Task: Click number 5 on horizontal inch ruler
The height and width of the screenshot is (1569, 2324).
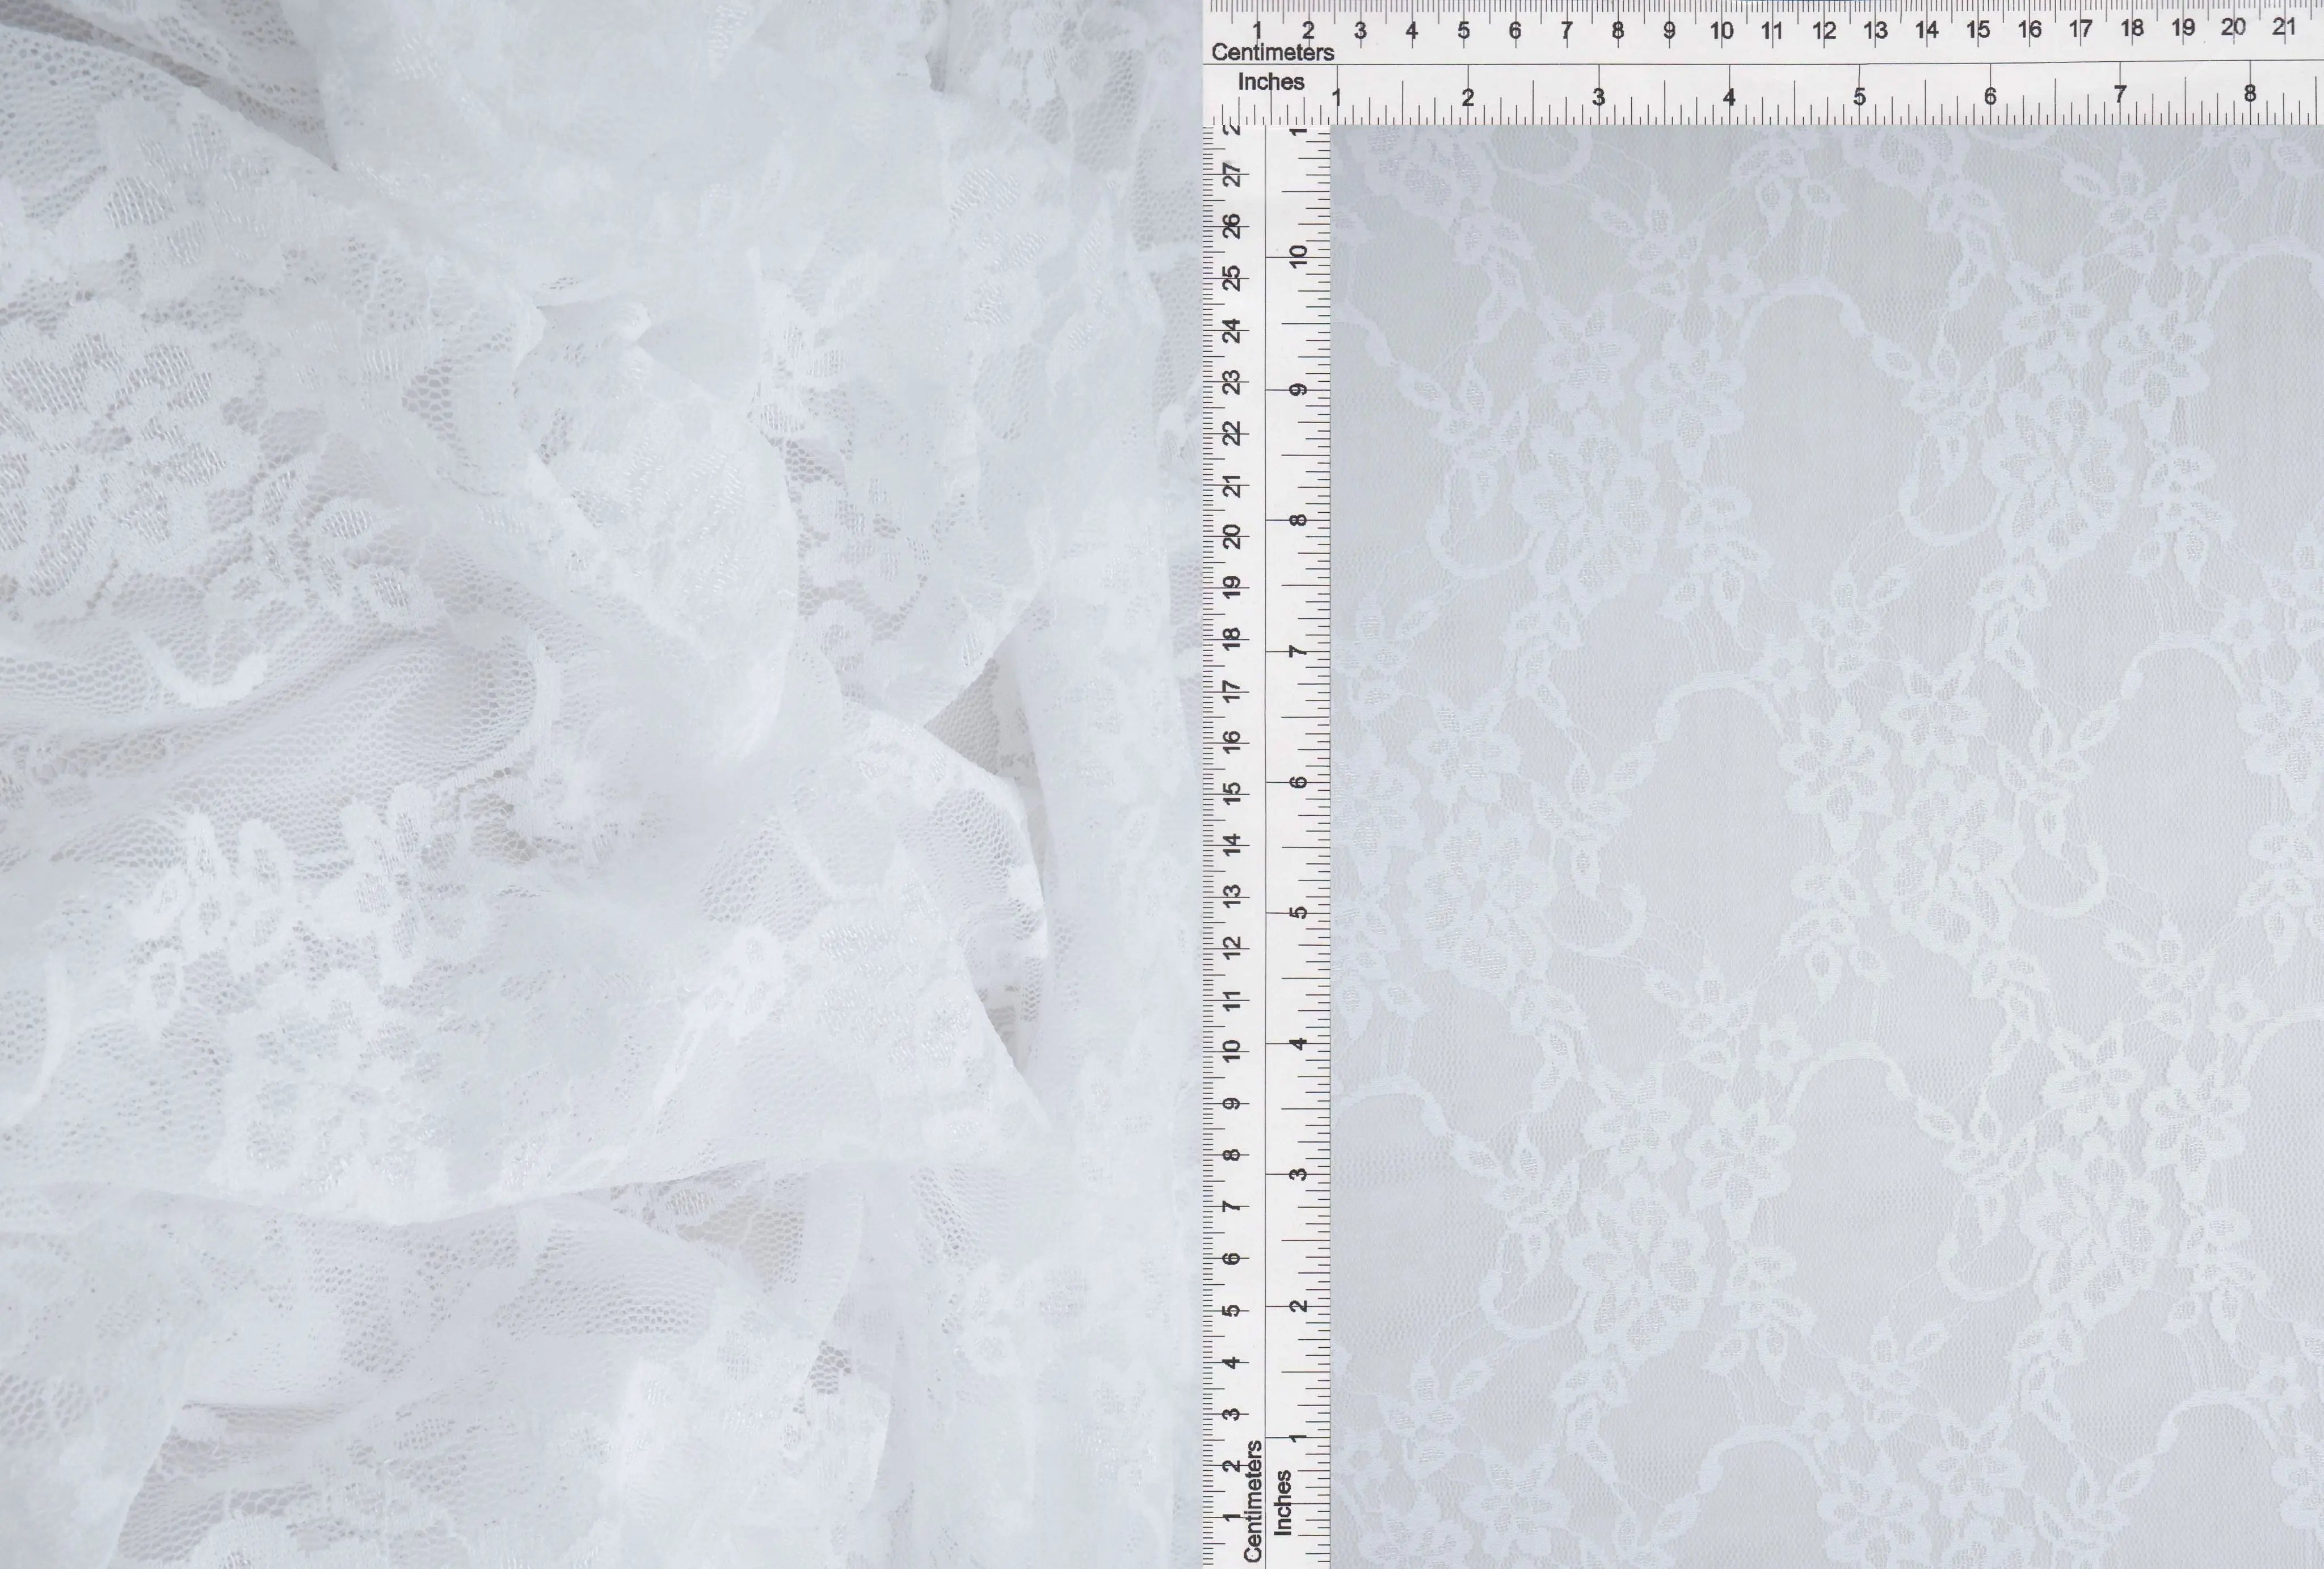Action: tap(1859, 97)
